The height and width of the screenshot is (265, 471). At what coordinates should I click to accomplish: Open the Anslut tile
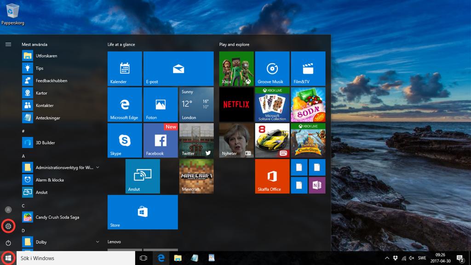click(143, 176)
